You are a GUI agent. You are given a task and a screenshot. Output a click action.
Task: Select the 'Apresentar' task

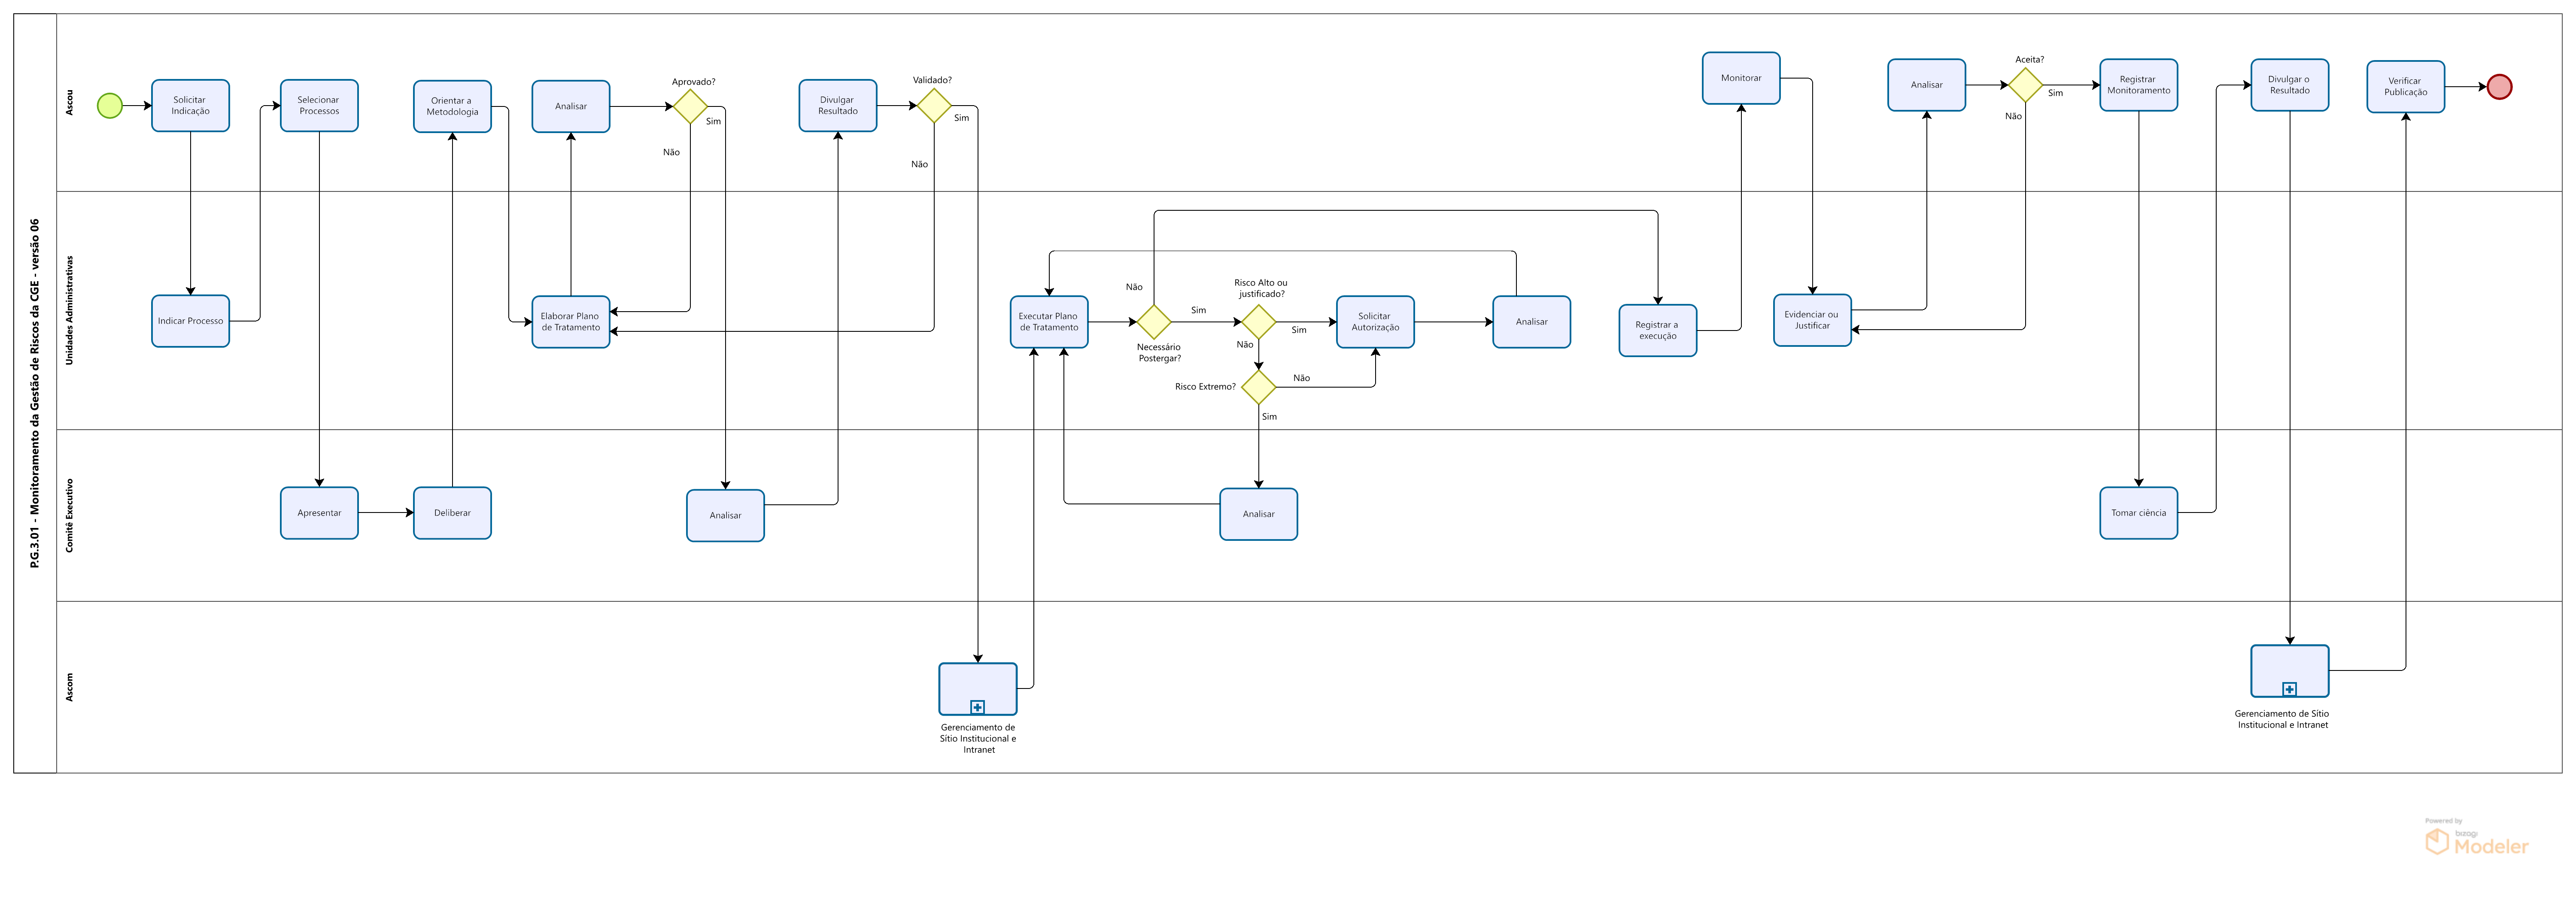click(x=319, y=513)
